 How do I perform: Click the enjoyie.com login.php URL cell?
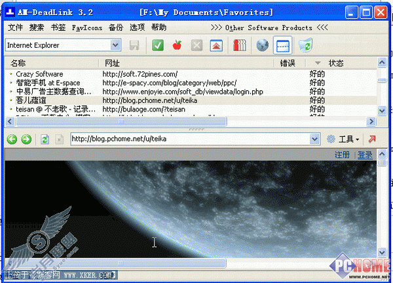[183, 92]
